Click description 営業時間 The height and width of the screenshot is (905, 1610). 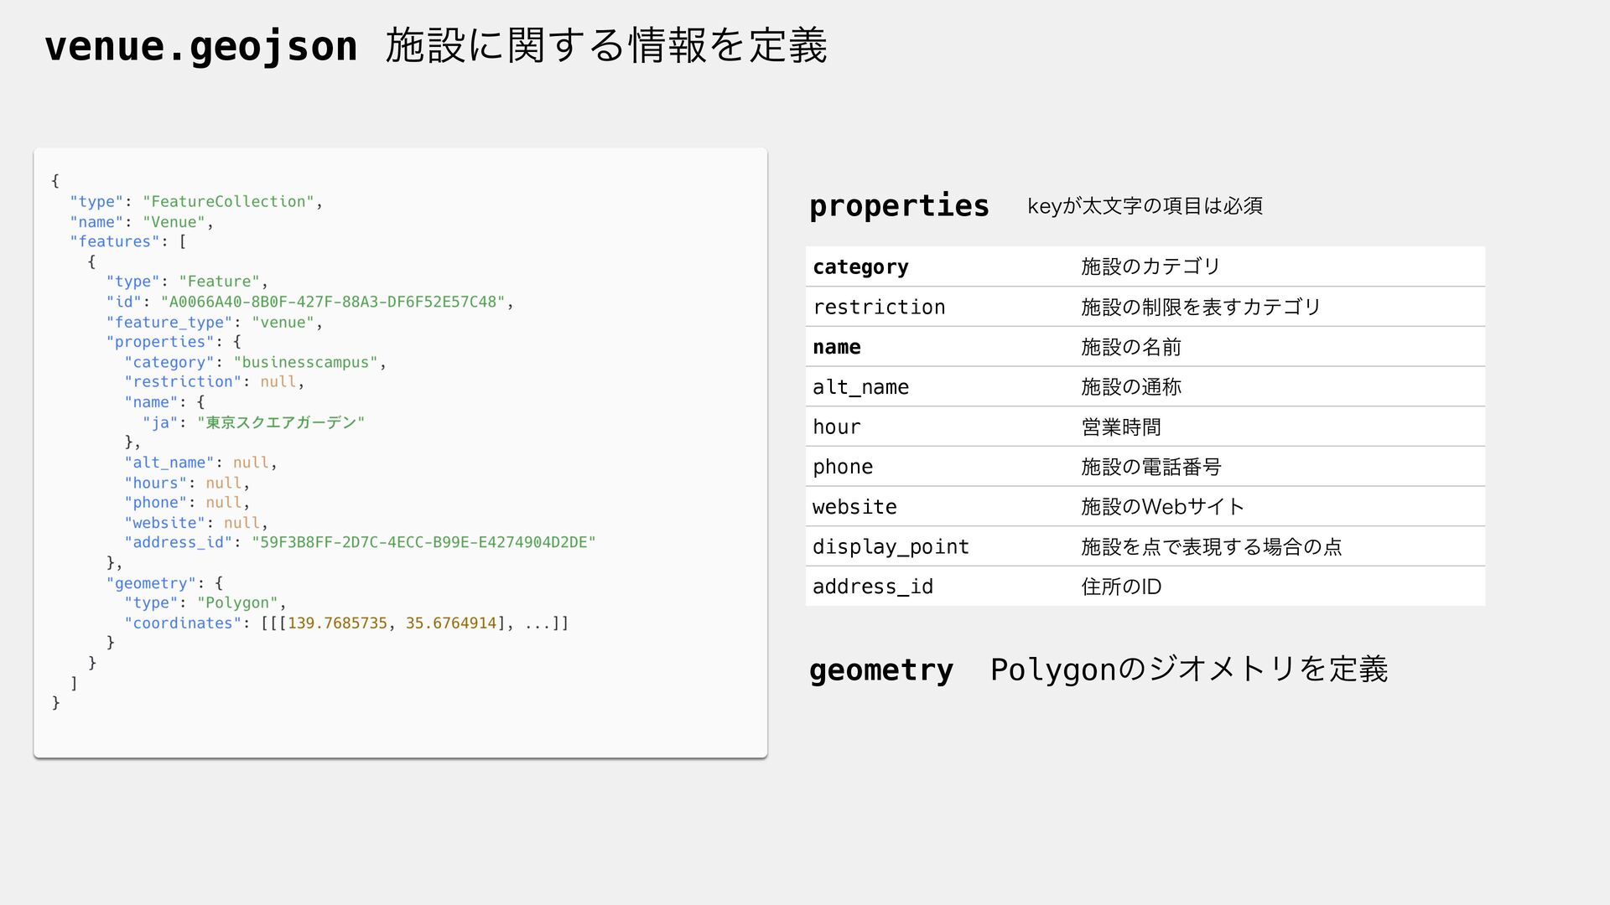point(1121,427)
